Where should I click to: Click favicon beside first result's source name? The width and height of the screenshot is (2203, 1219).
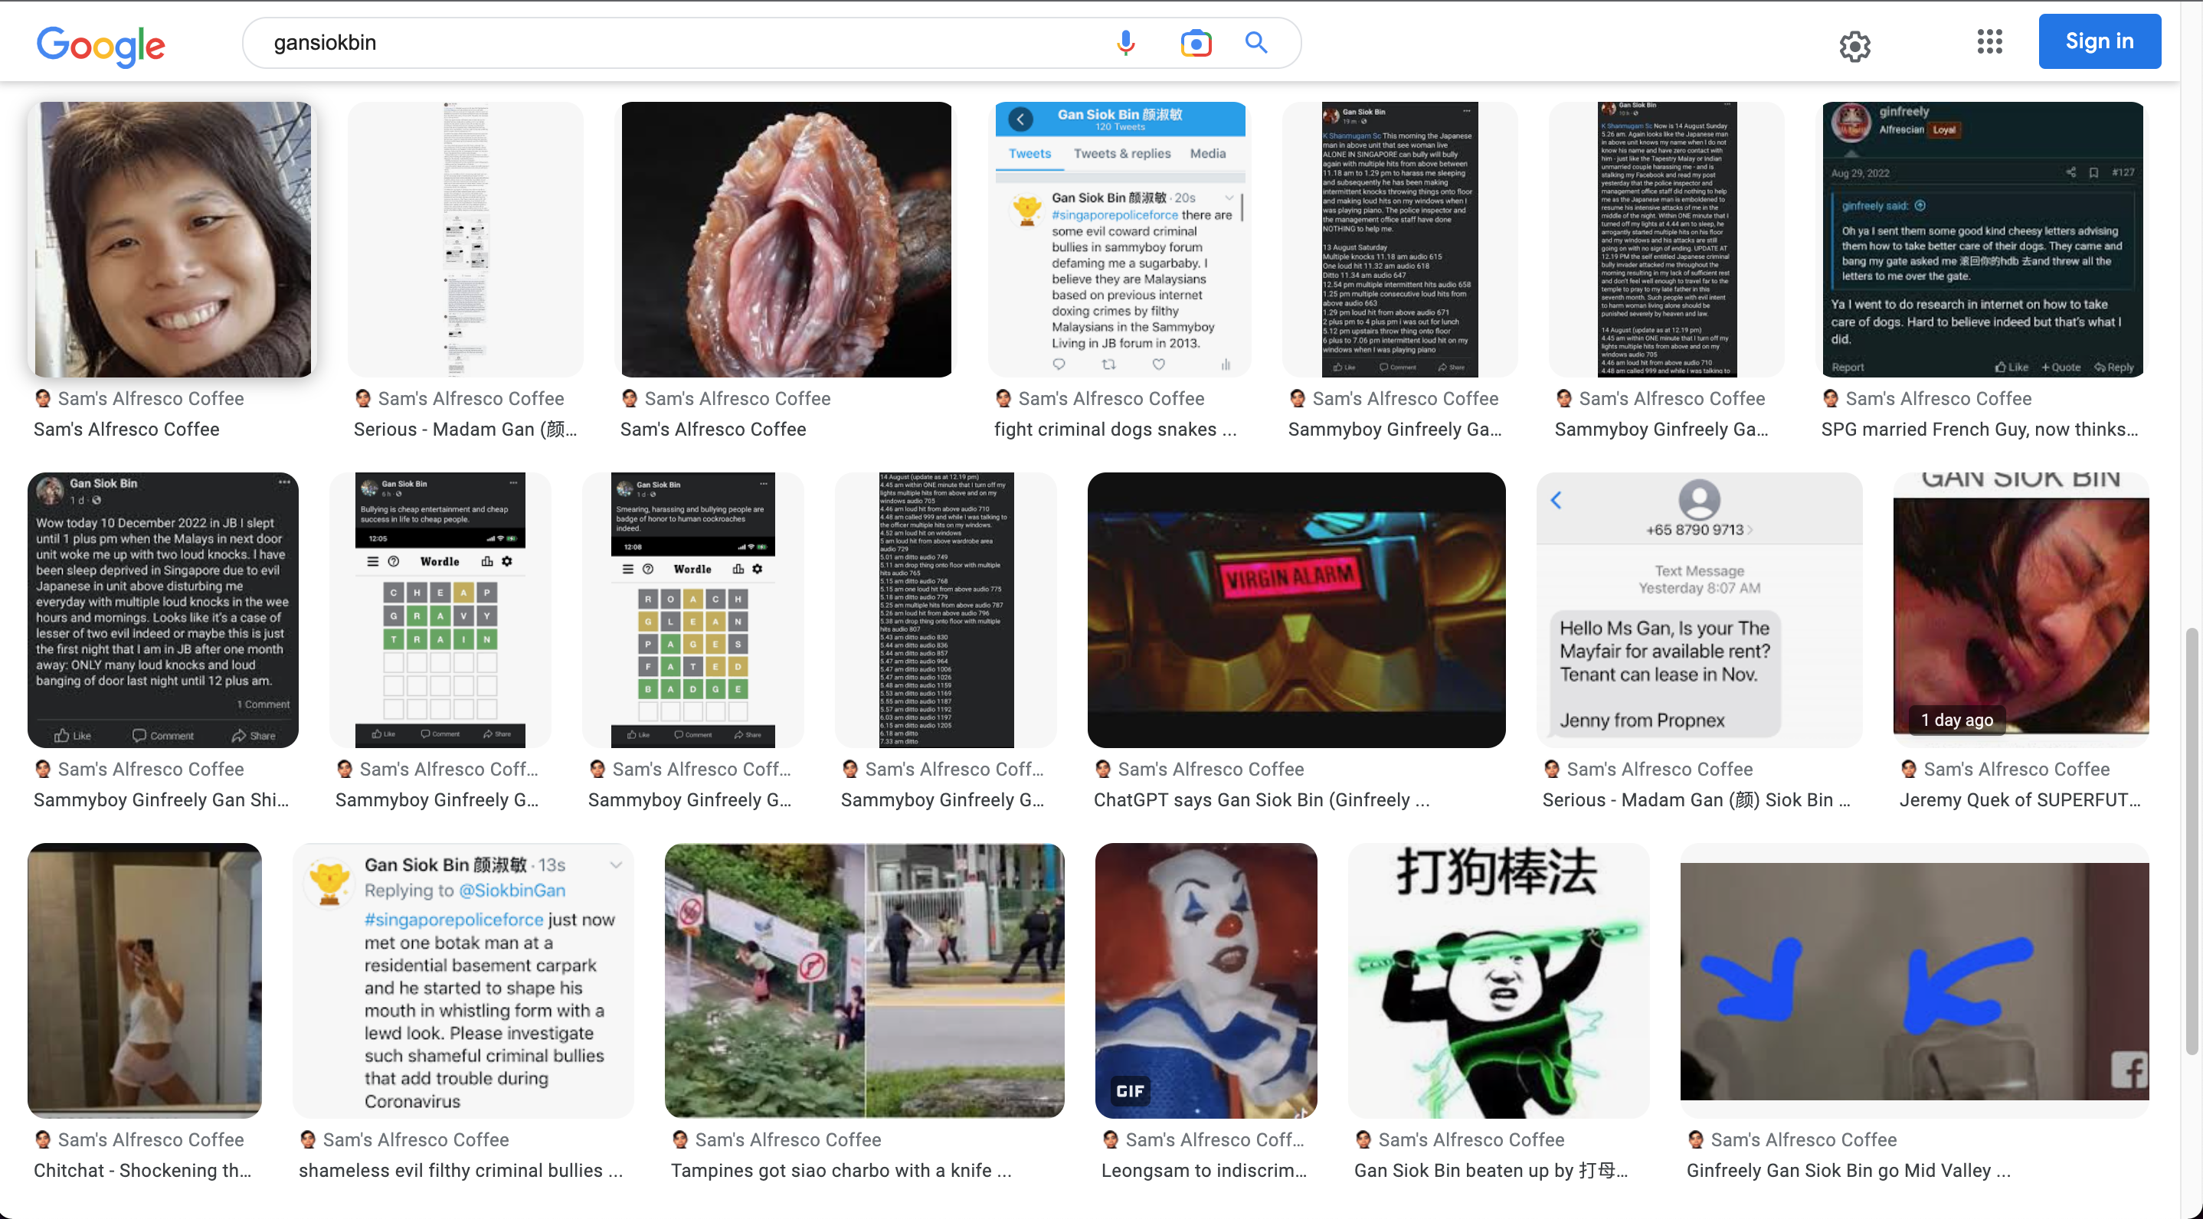43,398
